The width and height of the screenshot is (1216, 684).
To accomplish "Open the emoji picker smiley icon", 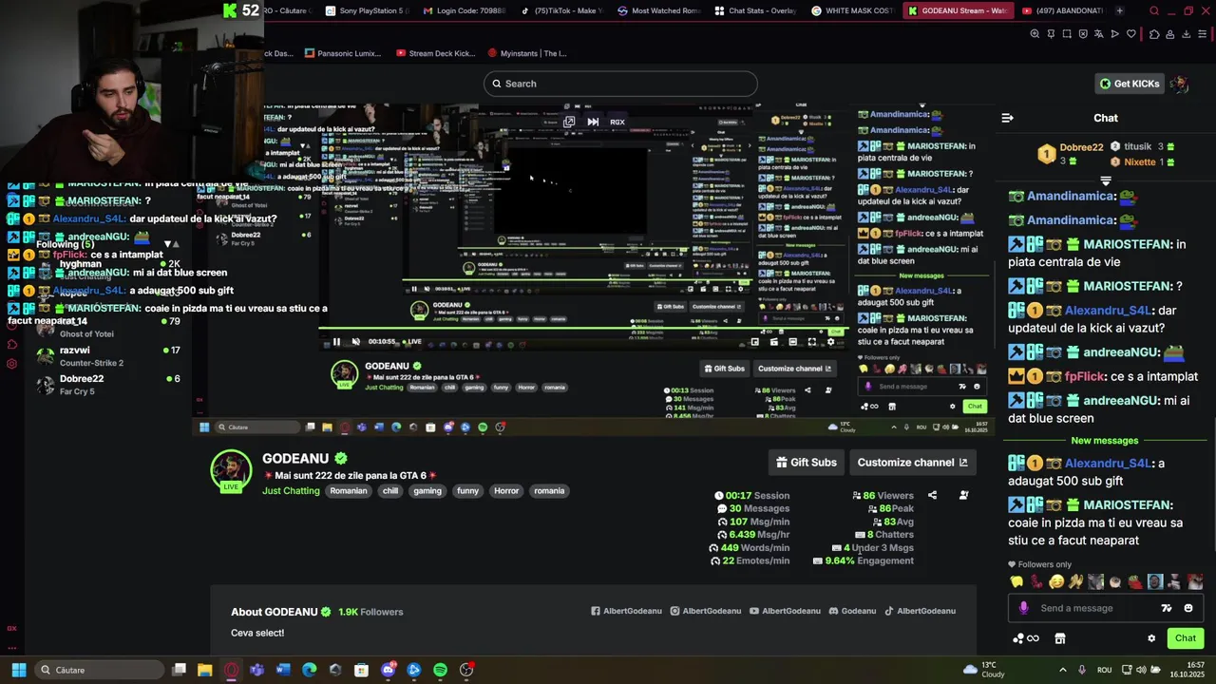I will 1188,608.
